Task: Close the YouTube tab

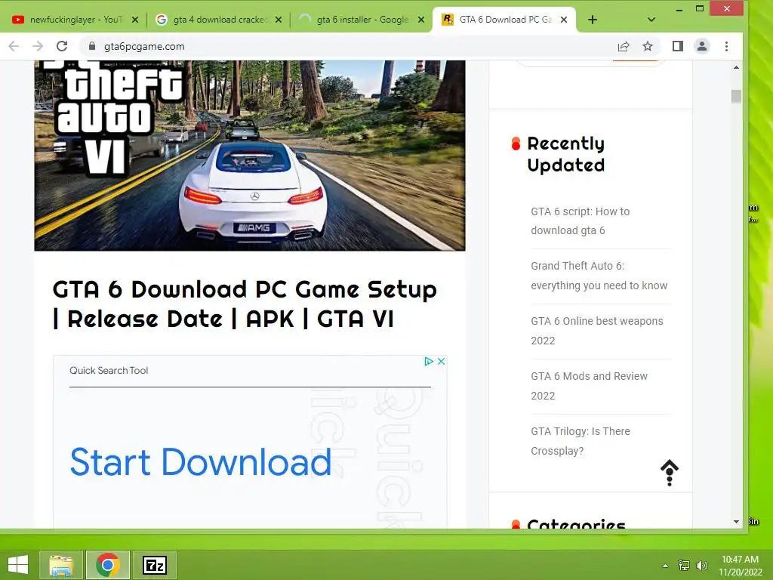Action: 135,20
